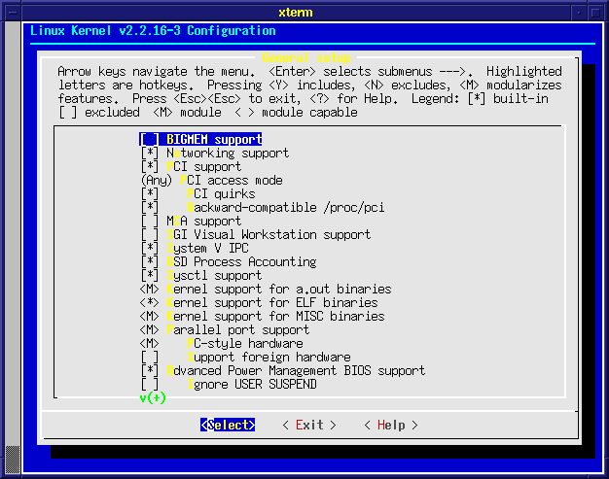Toggle the Networking support checkbox
The image size is (609, 479).
[x=149, y=154]
